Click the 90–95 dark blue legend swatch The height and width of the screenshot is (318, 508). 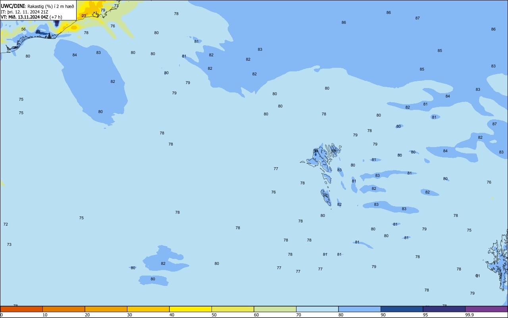click(x=402, y=309)
